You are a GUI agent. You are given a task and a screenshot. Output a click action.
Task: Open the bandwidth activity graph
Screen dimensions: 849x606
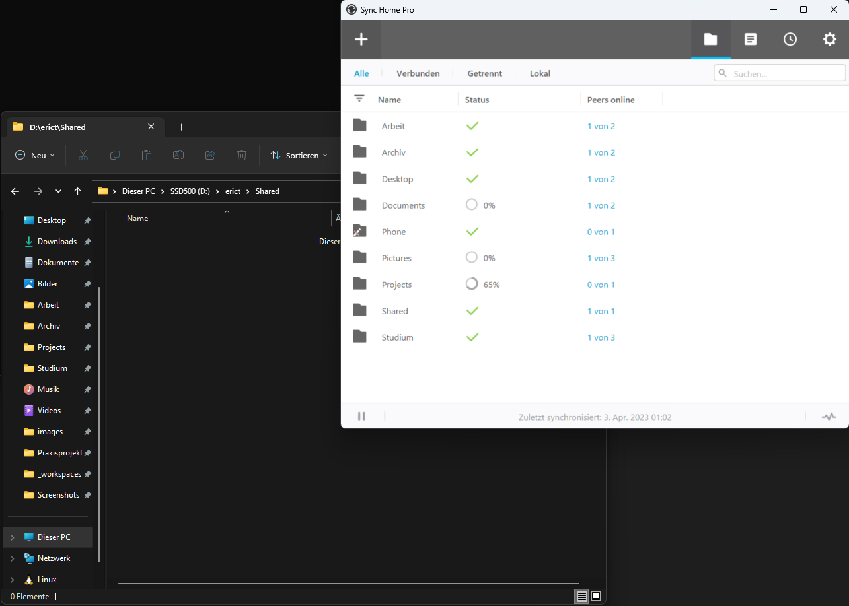pos(829,416)
